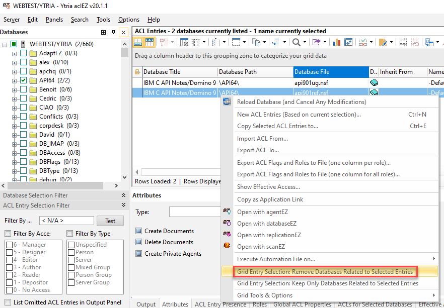Click the Open with scanEZ icon
Image resolution: width=444 pixels, height=308 pixels.
pyautogui.click(x=227, y=246)
